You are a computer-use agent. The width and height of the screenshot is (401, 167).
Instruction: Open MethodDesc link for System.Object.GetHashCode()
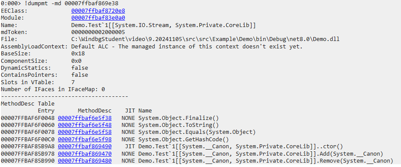(85, 140)
